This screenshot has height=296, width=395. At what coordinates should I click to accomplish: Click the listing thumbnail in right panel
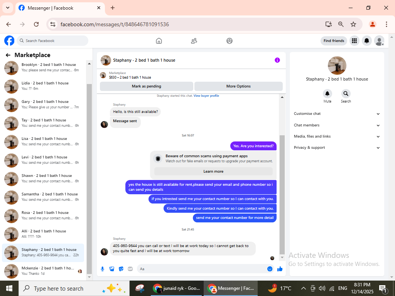337,66
